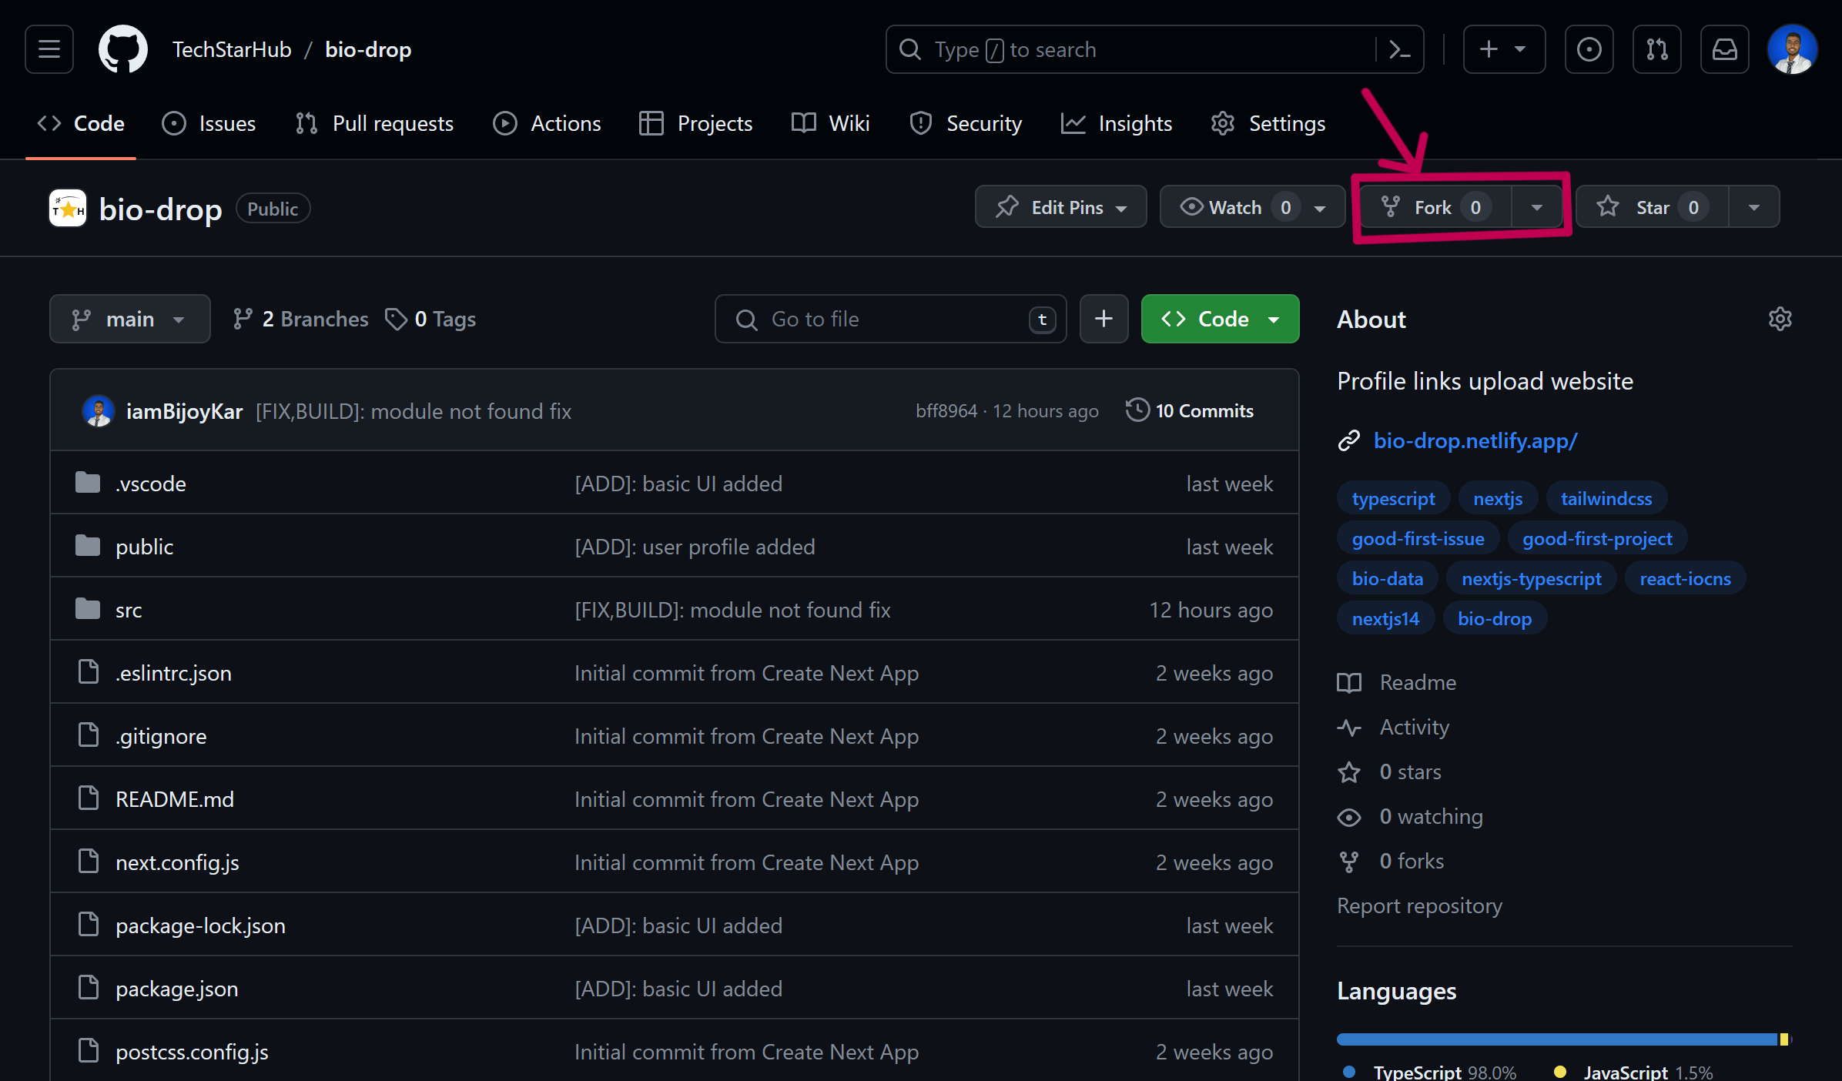Open the Wiki tab

831,123
